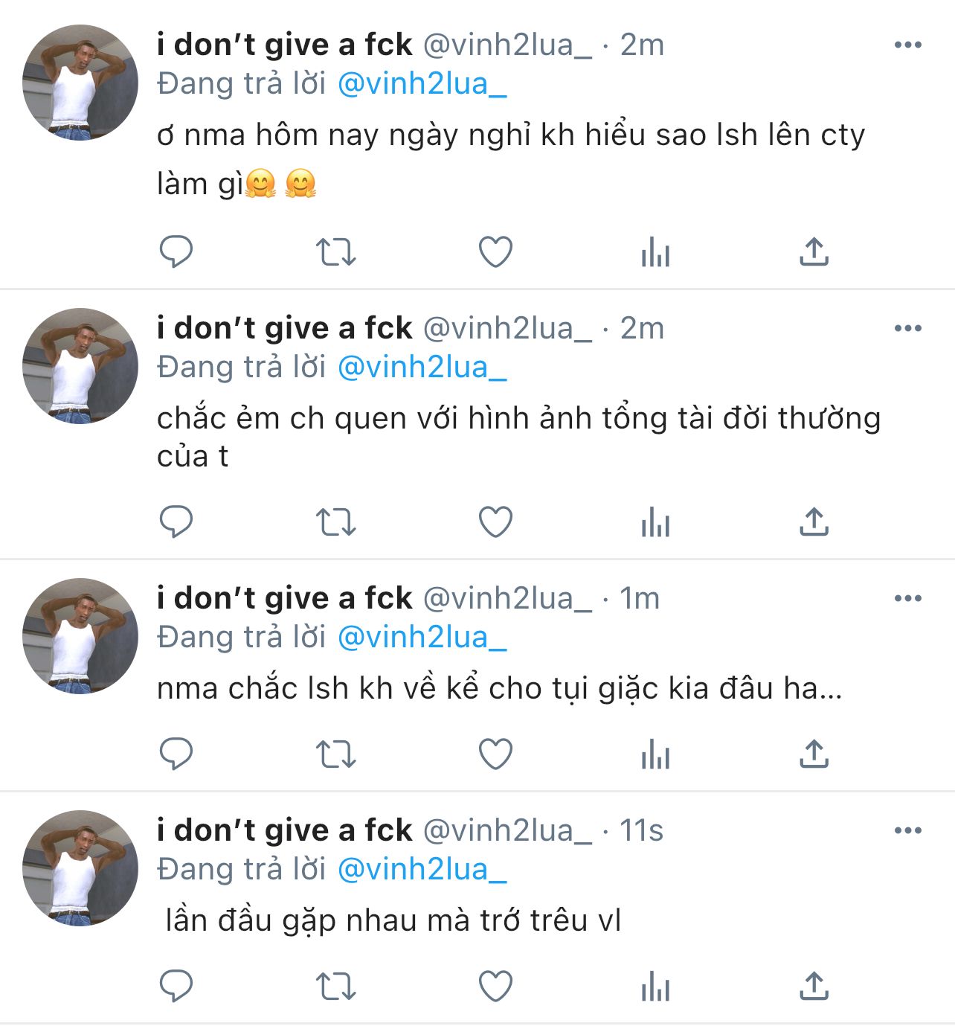Reply to the 'tụi giặc kia' tweet
955x1026 pixels.
(x=176, y=754)
